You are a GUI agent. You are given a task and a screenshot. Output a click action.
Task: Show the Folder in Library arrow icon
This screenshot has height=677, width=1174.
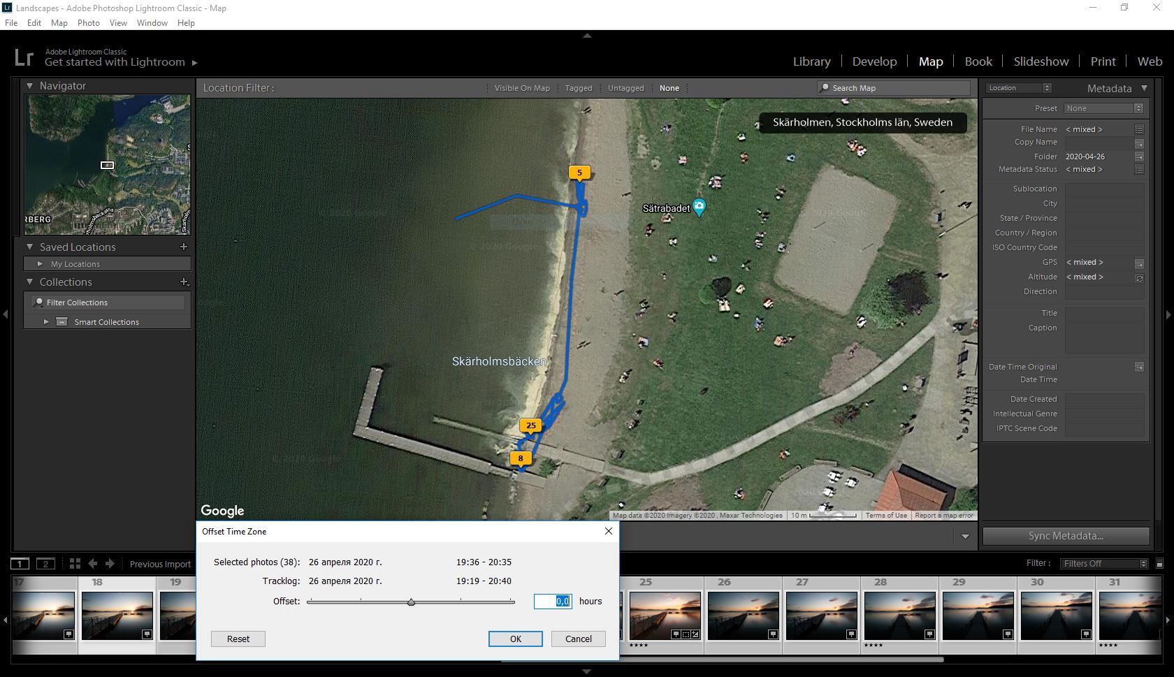[1139, 156]
